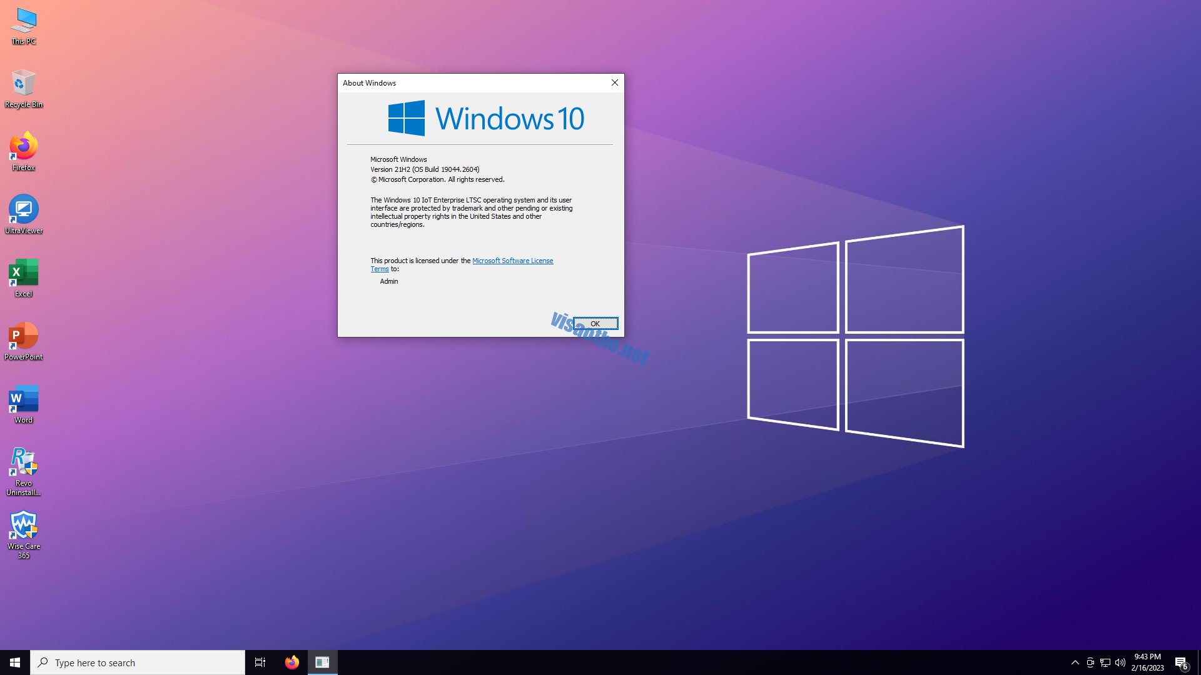Select the Excel desktop shortcut
Screen dimensions: 1201x675
tap(24, 278)
